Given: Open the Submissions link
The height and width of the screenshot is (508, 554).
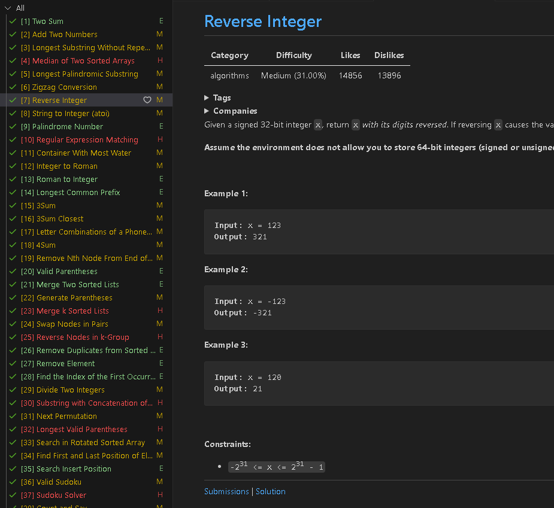Looking at the screenshot, I should click(226, 492).
